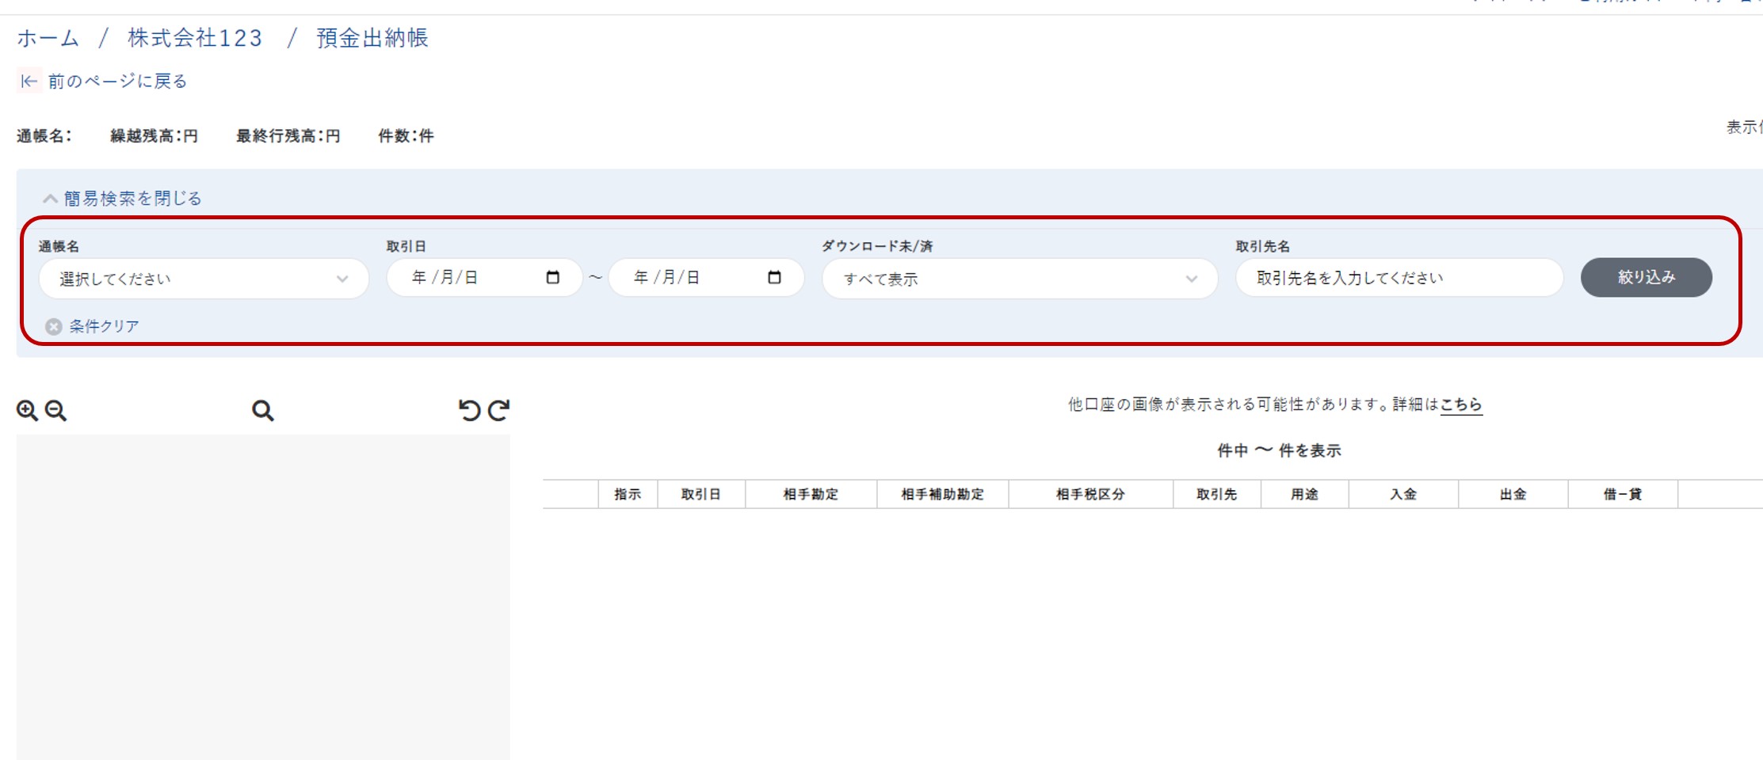Click the 件数:件 summary text

(406, 136)
